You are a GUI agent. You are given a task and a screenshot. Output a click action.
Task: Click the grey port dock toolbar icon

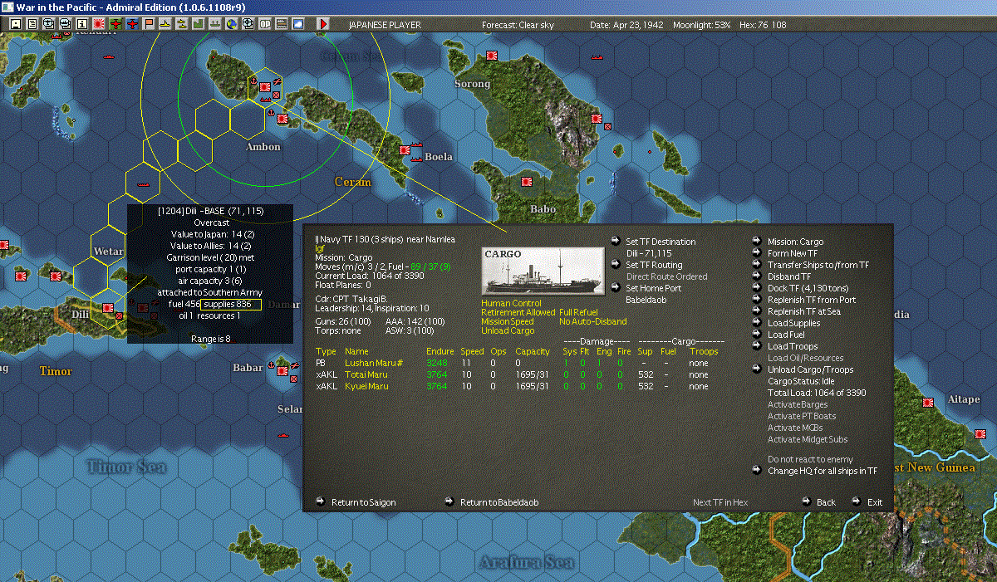click(214, 24)
